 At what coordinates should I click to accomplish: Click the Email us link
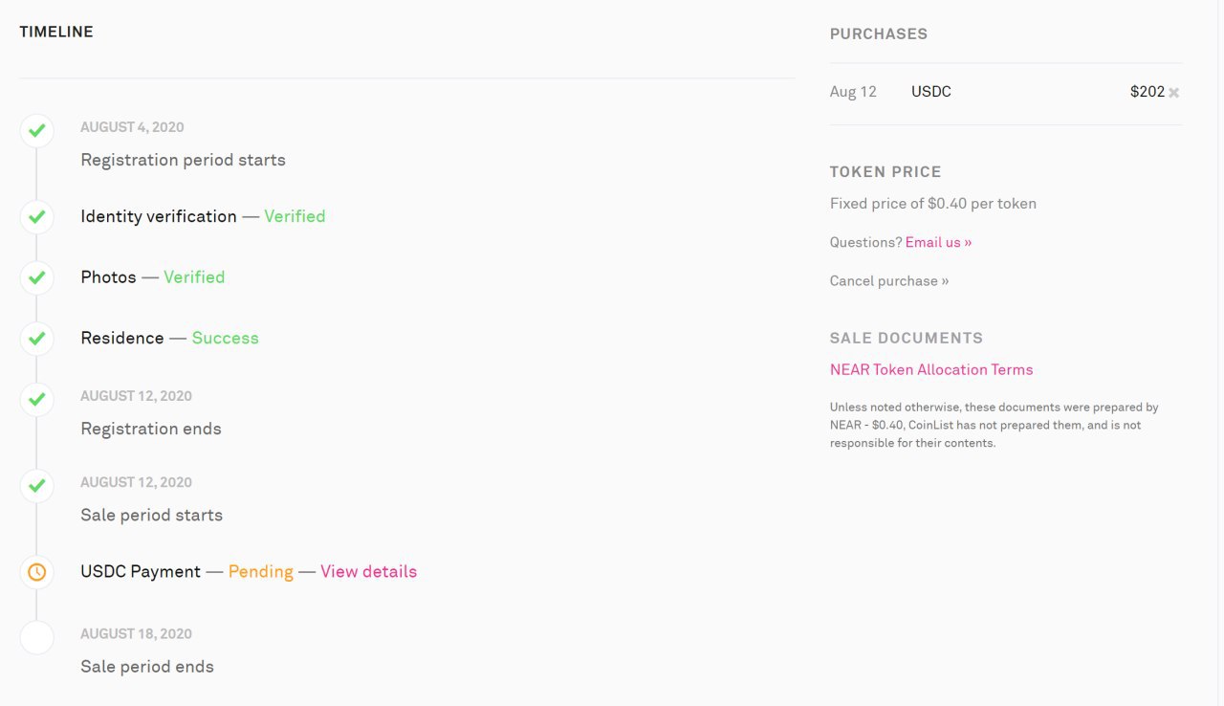[x=938, y=242]
